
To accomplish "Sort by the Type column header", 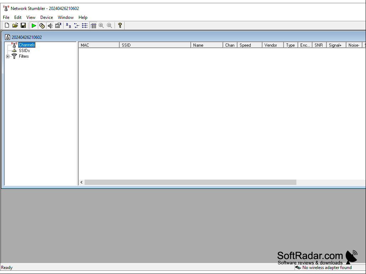I will [291, 45].
